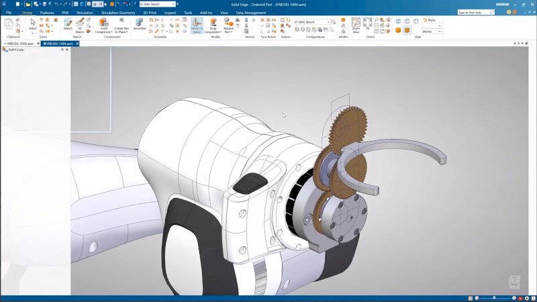Switch to the YRB100-1000.asm document tab
This screenshot has width=537, height=302.
pos(20,44)
